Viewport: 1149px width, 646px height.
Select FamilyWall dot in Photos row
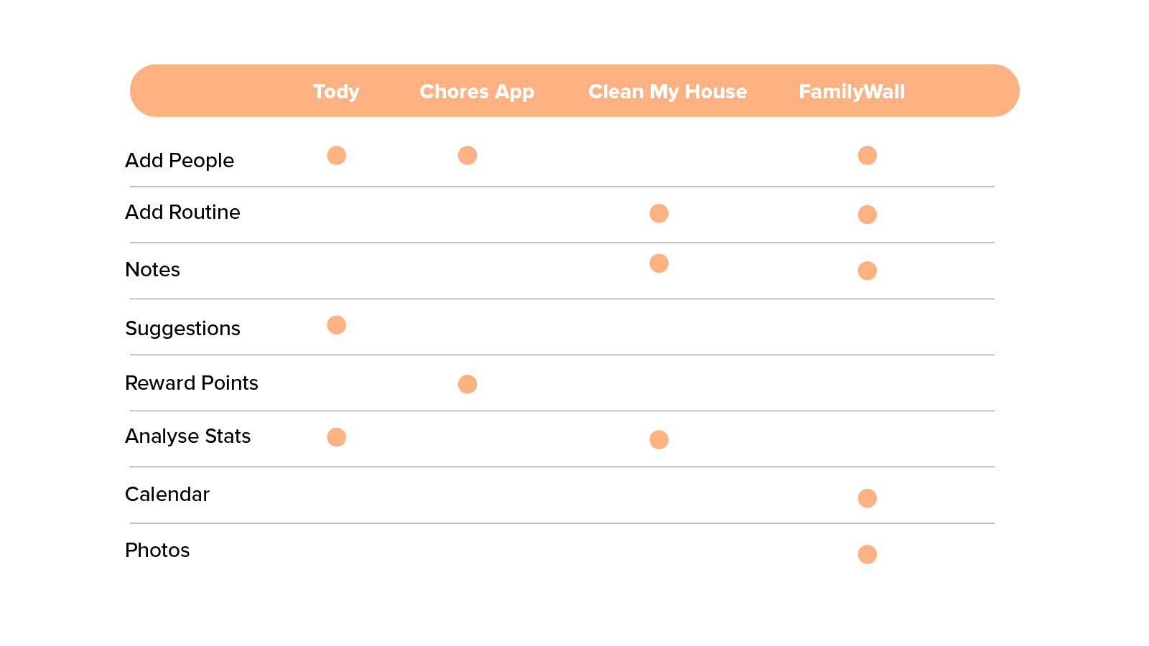(x=867, y=554)
